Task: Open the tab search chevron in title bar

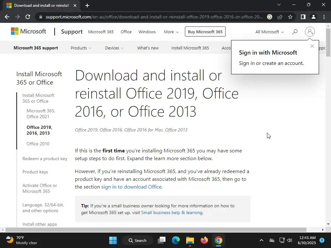Action: tap(279, 5)
